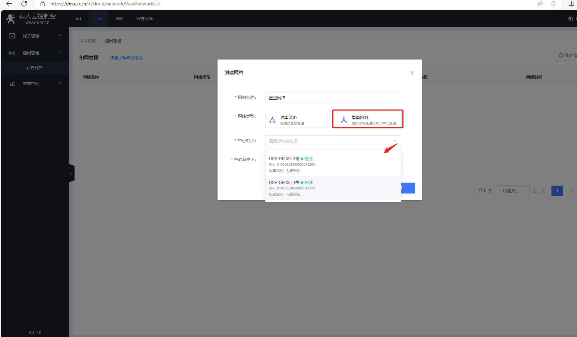The image size is (577, 337).
Task: Click the globe language icon in header
Action: 571,19
